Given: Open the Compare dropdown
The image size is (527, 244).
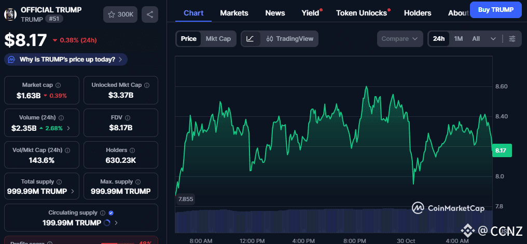Looking at the screenshot, I should pos(400,39).
